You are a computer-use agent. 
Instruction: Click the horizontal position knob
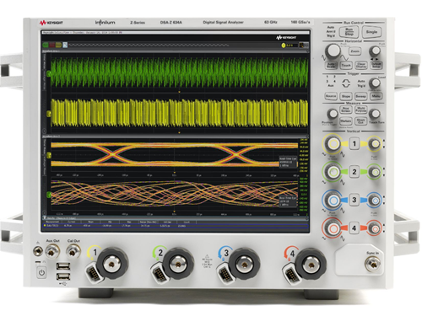[375, 51]
